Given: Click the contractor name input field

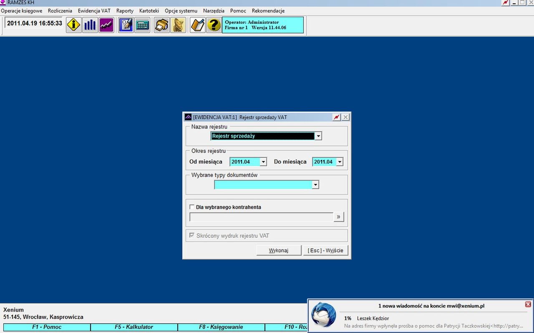Looking at the screenshot, I should [261, 217].
